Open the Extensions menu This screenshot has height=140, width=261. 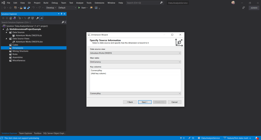99,3
